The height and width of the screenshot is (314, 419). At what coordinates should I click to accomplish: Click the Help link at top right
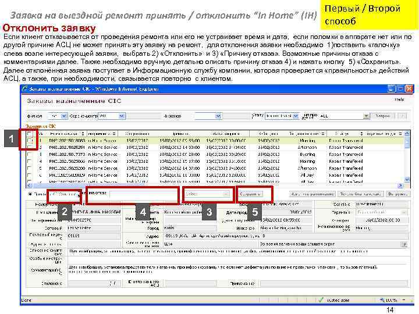399,99
